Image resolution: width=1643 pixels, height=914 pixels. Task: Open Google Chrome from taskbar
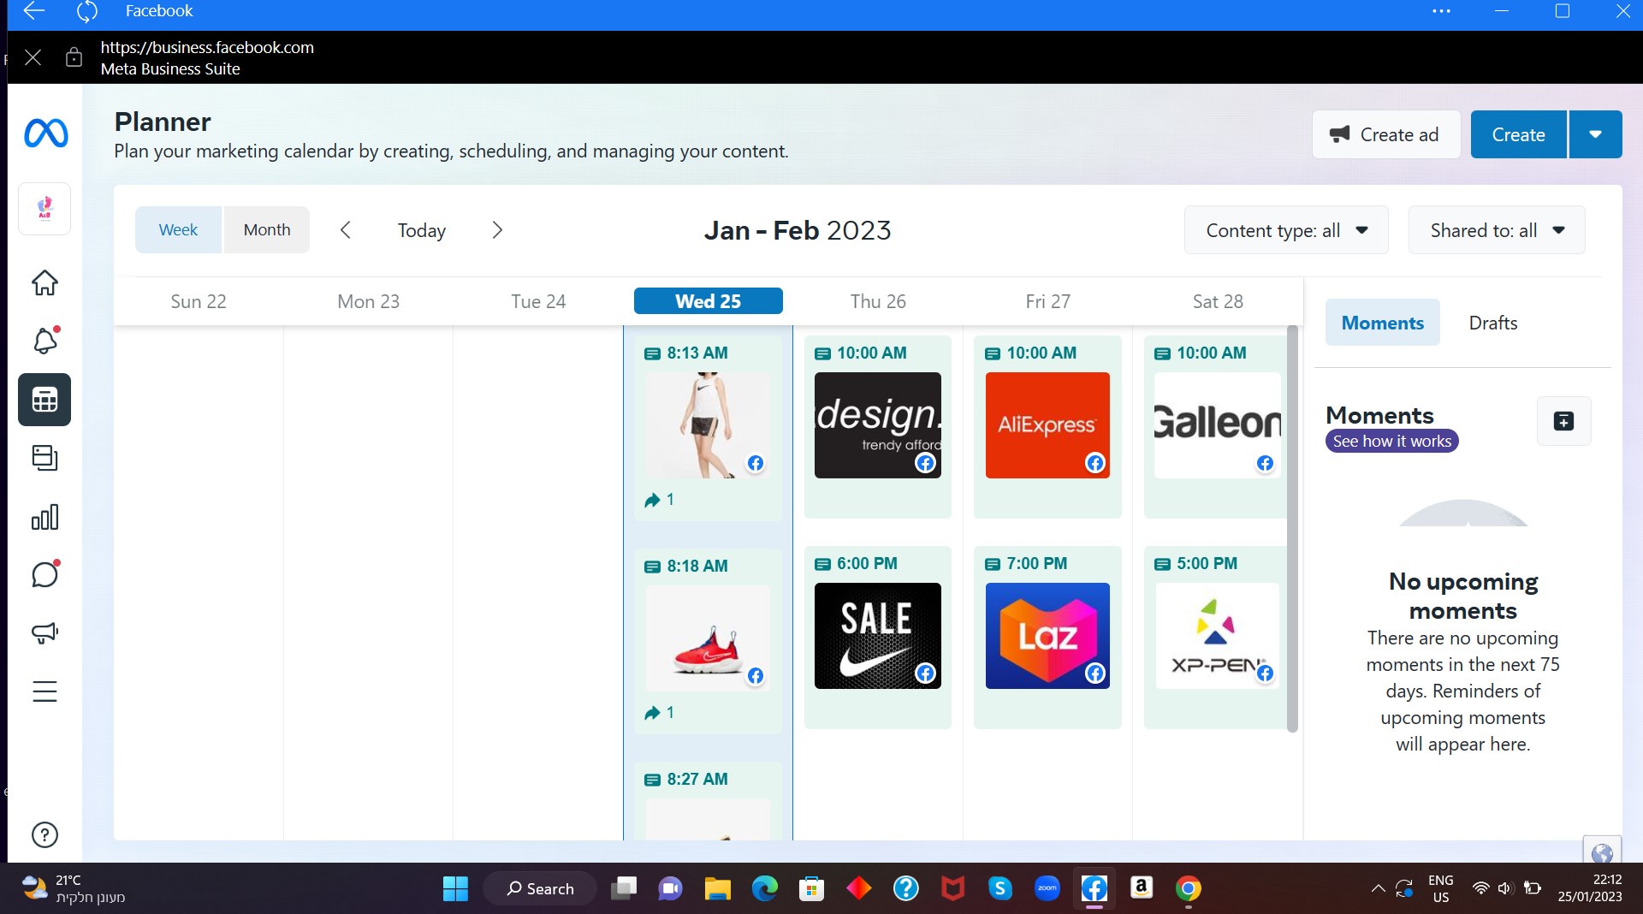pos(1188,889)
